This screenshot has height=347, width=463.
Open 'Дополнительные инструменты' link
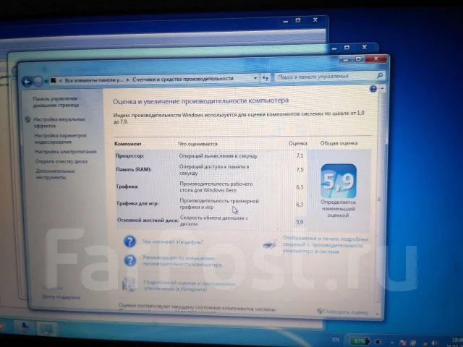(55, 174)
